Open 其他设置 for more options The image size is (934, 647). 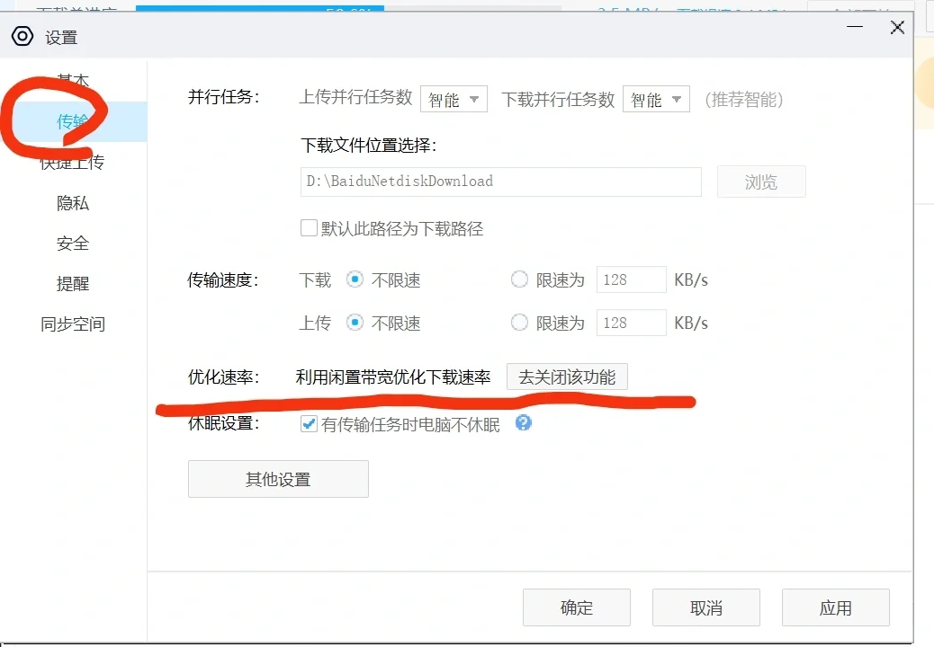point(277,478)
